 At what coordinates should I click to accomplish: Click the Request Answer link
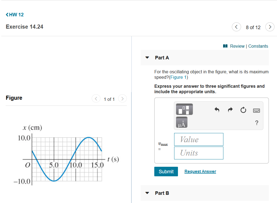[x=200, y=171]
